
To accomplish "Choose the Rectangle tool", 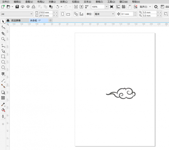I will (x=3, y=56).
